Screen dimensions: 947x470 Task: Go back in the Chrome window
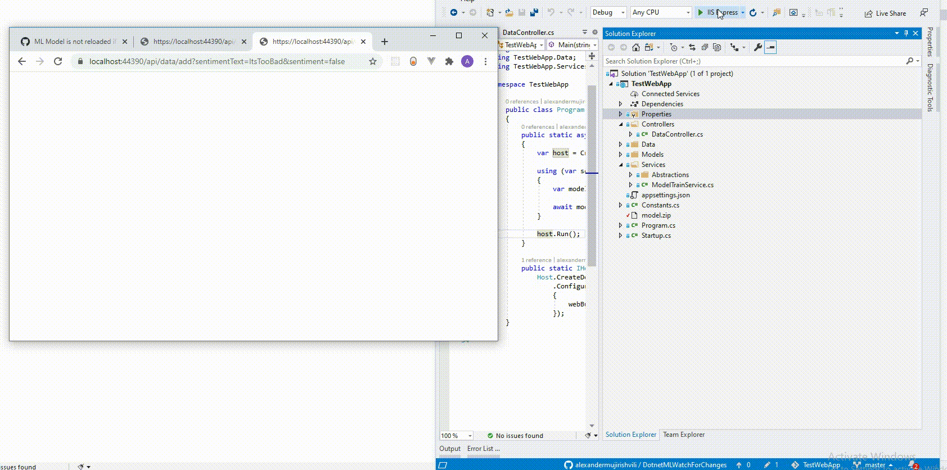click(22, 61)
